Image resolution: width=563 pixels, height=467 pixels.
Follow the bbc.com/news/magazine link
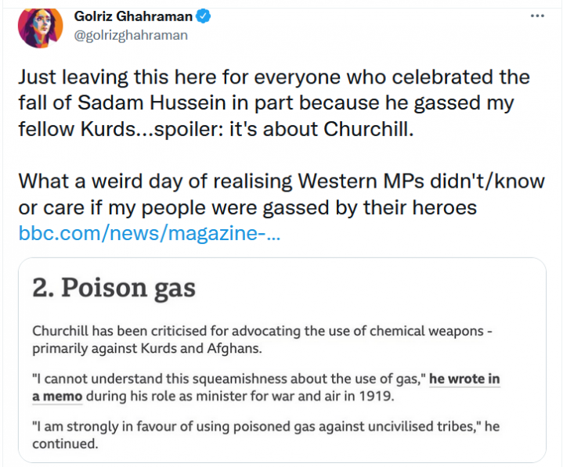(149, 233)
